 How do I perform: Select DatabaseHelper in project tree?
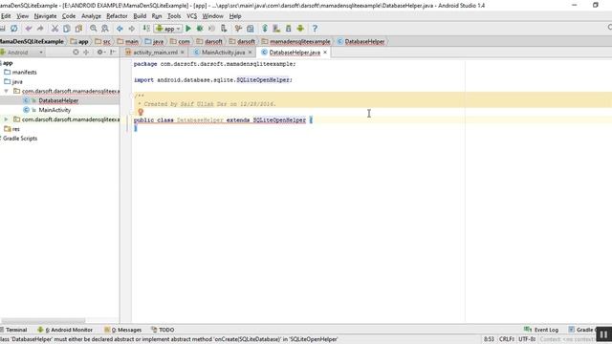[x=58, y=100]
